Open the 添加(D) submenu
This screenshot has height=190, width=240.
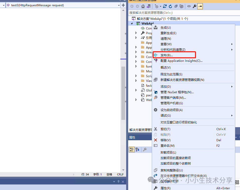point(194,87)
